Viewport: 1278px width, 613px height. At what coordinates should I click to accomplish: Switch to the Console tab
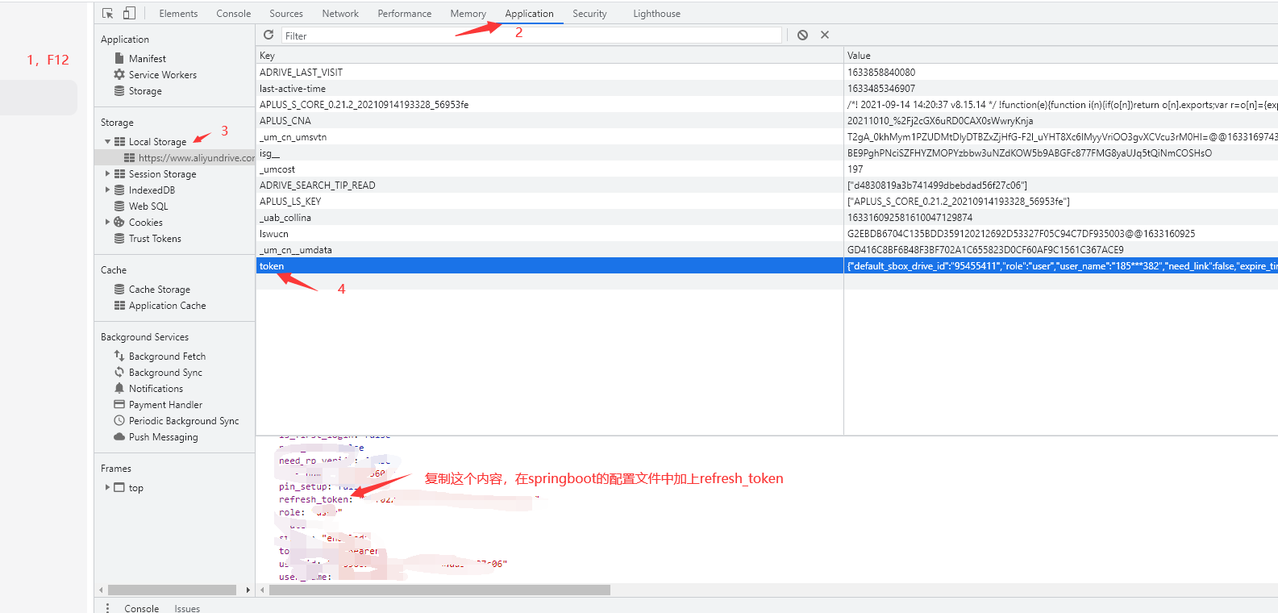coord(233,14)
